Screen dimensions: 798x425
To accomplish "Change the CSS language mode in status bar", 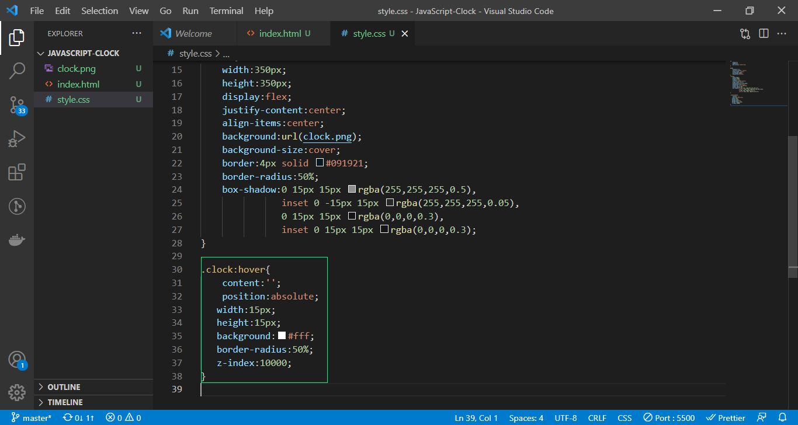I will coord(624,417).
